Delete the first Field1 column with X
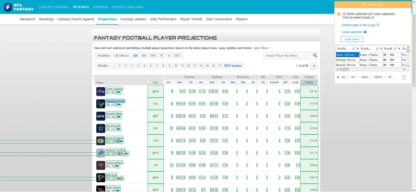This screenshot has width=416, height=192. point(357,49)
